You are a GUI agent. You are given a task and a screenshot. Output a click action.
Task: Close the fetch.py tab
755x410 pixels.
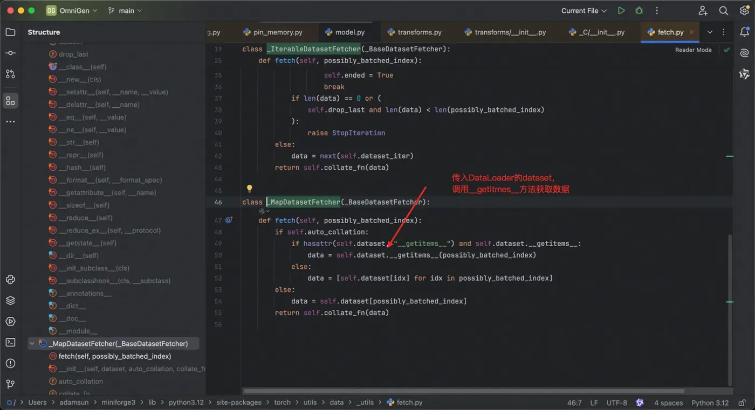click(691, 32)
